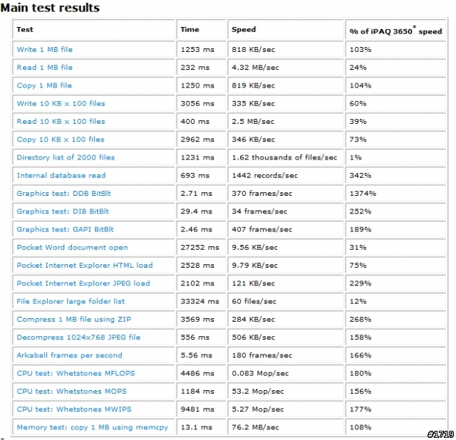This screenshot has height=440, width=456.
Task: Open Copy 1 MB file test
Action: [x=44, y=85]
